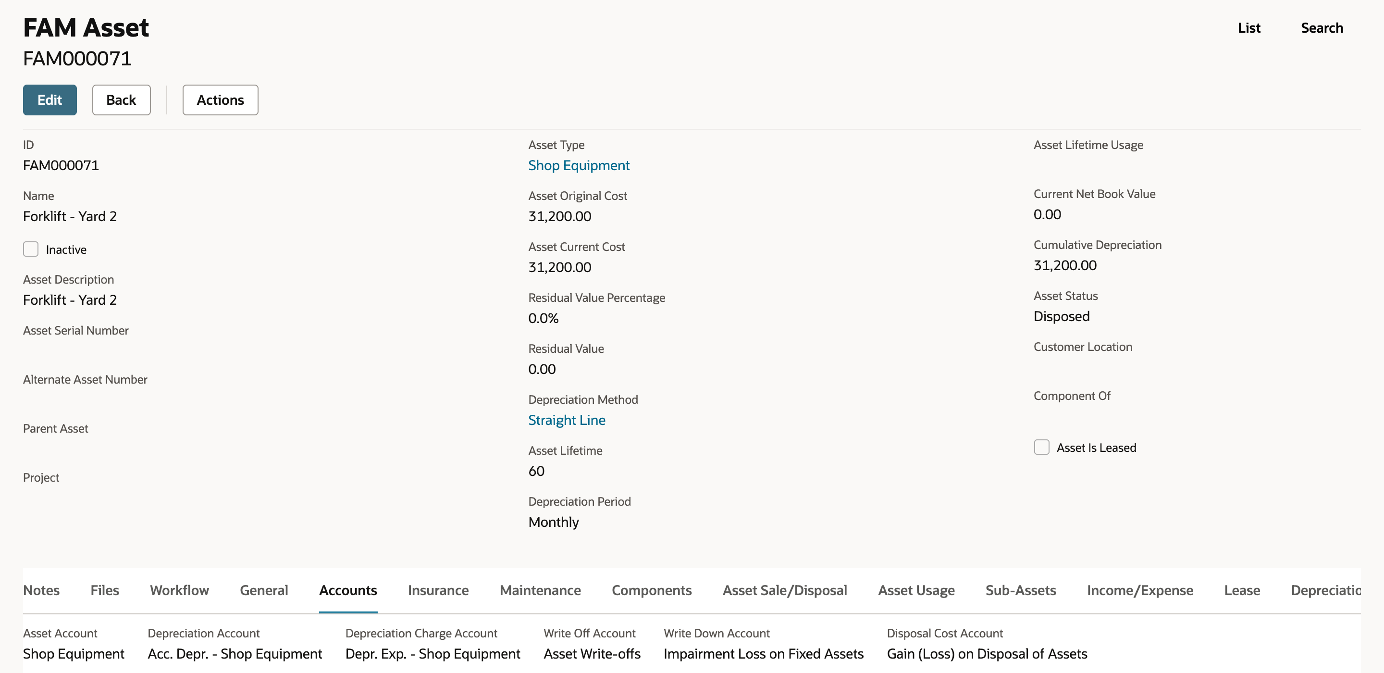Click the Residual Value Percentage 0.0%

[x=543, y=318]
